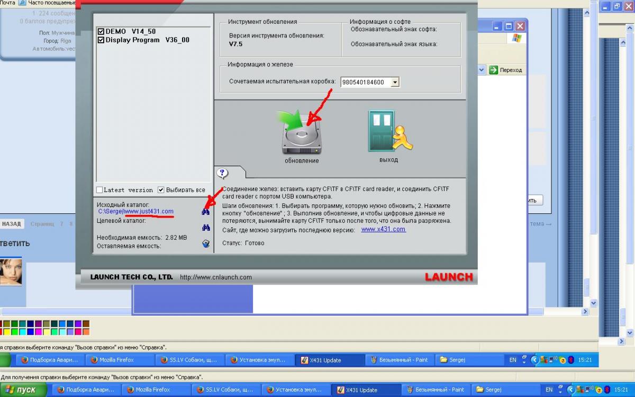635x397 pixels.
Task: Click the C:\Sergej\www.just431.com source path
Action: tap(136, 211)
